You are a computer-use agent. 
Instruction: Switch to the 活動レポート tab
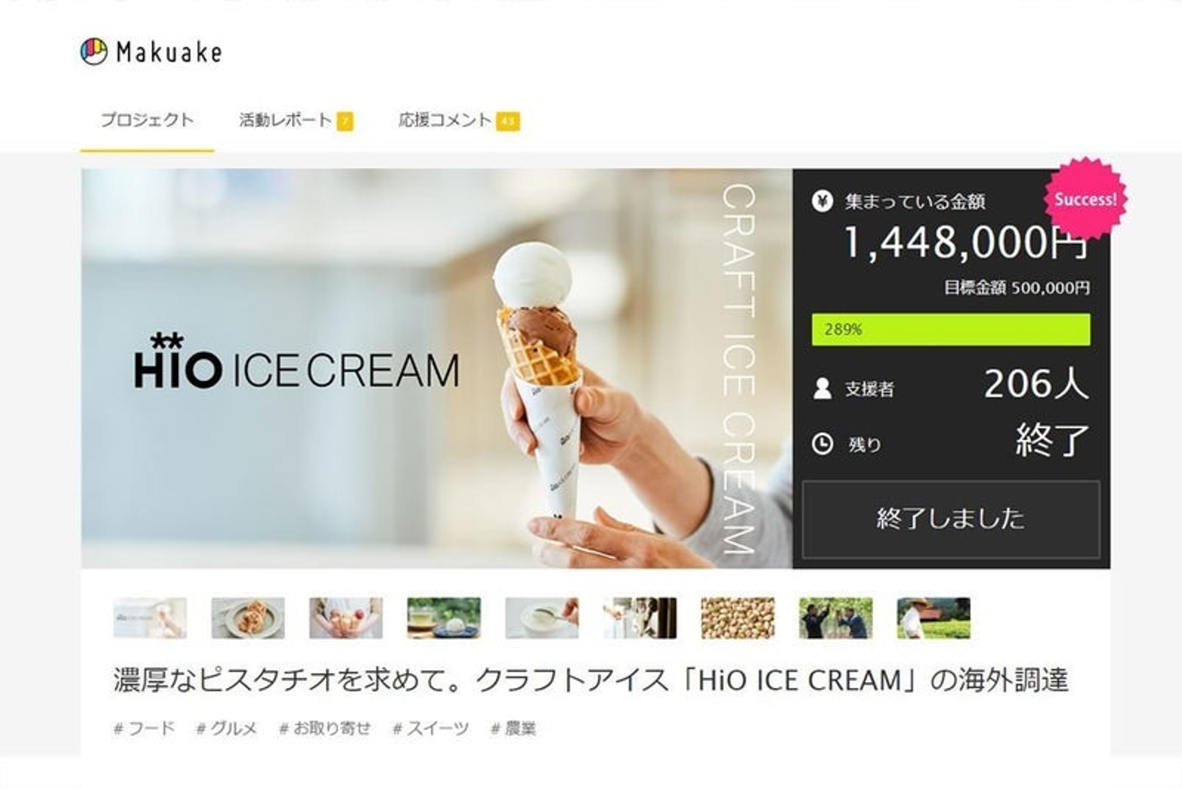coord(285,120)
